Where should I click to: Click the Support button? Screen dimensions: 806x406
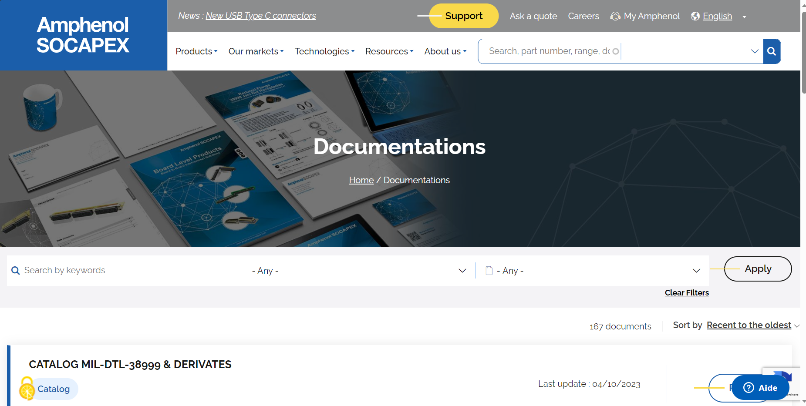point(464,16)
